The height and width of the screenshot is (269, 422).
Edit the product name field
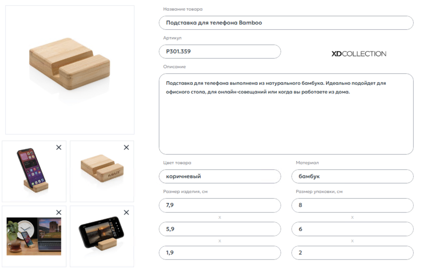point(286,23)
